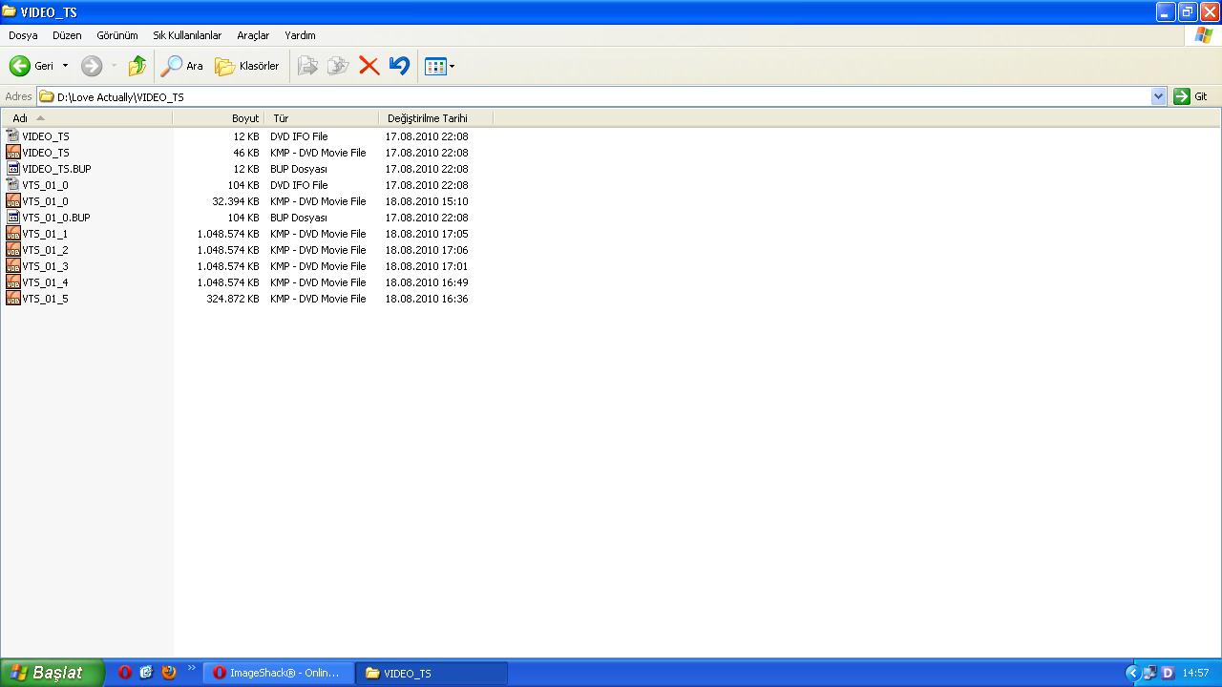Click the 14:57 system clock
This screenshot has width=1222, height=687.
coord(1195,673)
